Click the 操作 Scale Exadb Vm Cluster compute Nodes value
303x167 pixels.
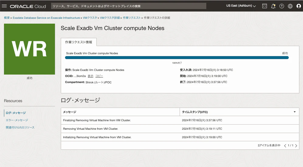[98, 70]
